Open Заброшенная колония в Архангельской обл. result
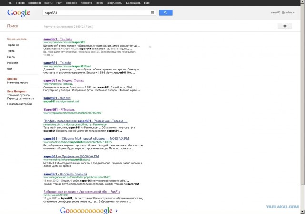Screen dimensions: 305x214 [81, 192]
